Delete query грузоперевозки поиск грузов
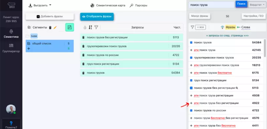The image size is (267, 129). (83, 46)
